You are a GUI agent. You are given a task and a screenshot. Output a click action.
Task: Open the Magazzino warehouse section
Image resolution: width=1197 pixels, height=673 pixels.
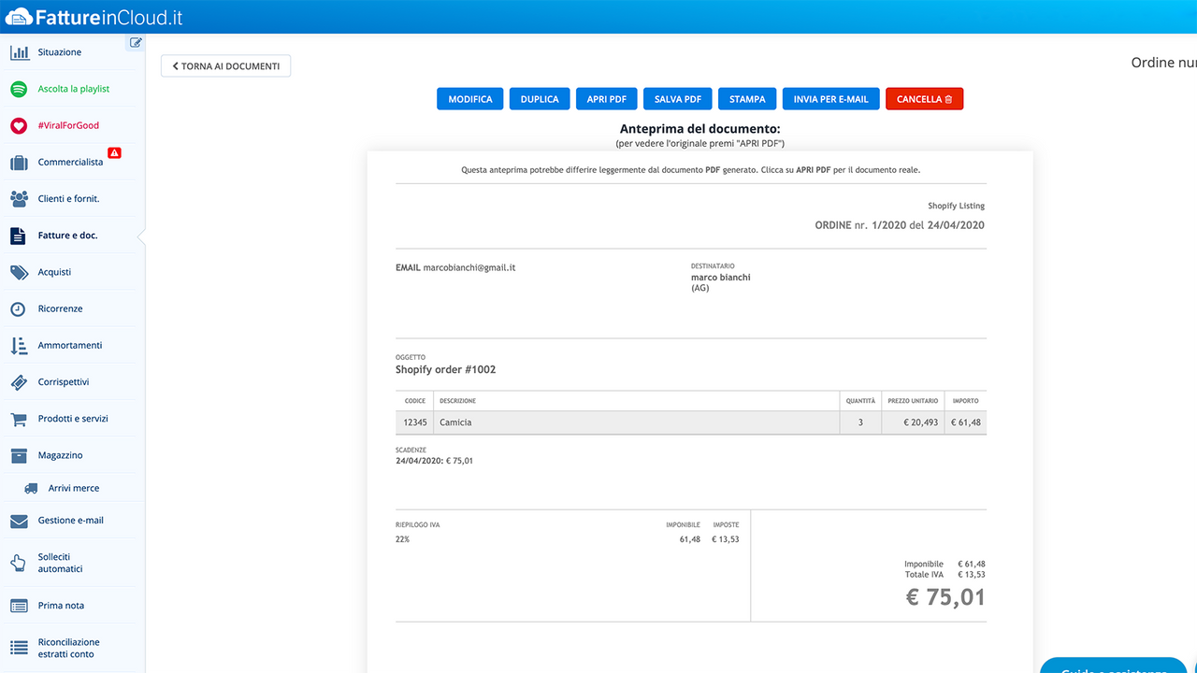[x=20, y=454]
